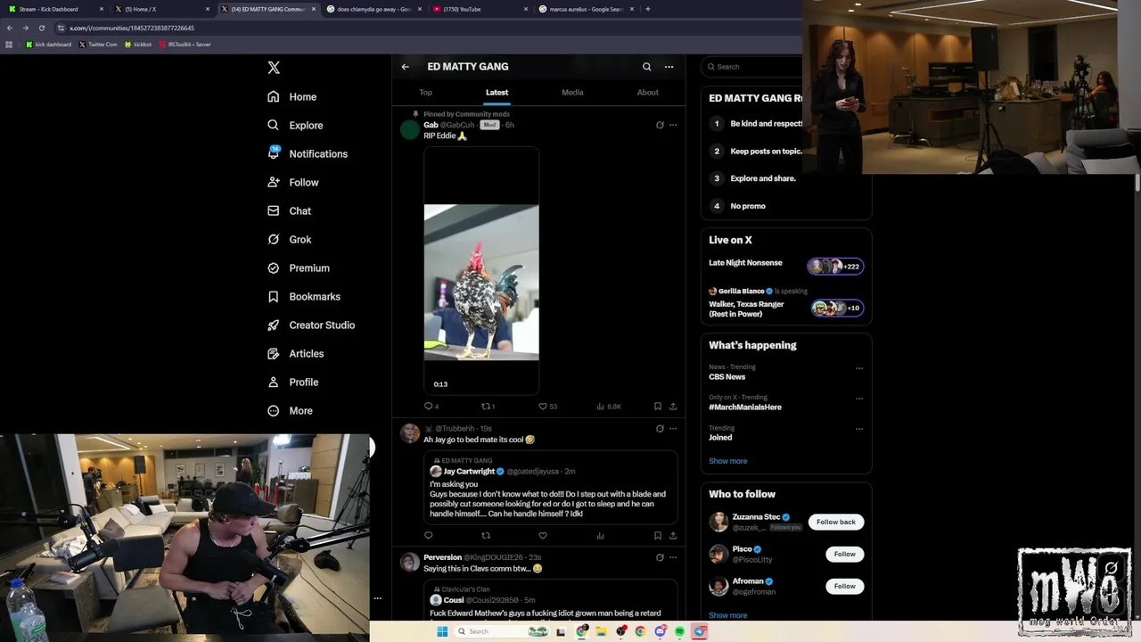Share @Trubbehh's post
Viewport: 1141px width, 642px height.
[673, 536]
